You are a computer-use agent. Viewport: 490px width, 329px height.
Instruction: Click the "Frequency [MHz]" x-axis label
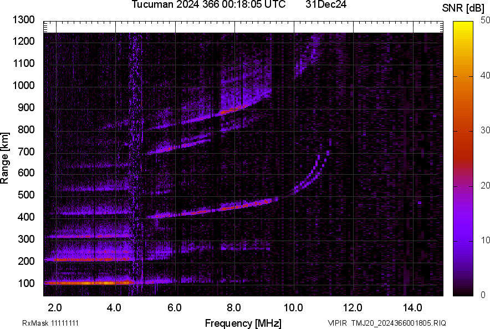pos(243,323)
